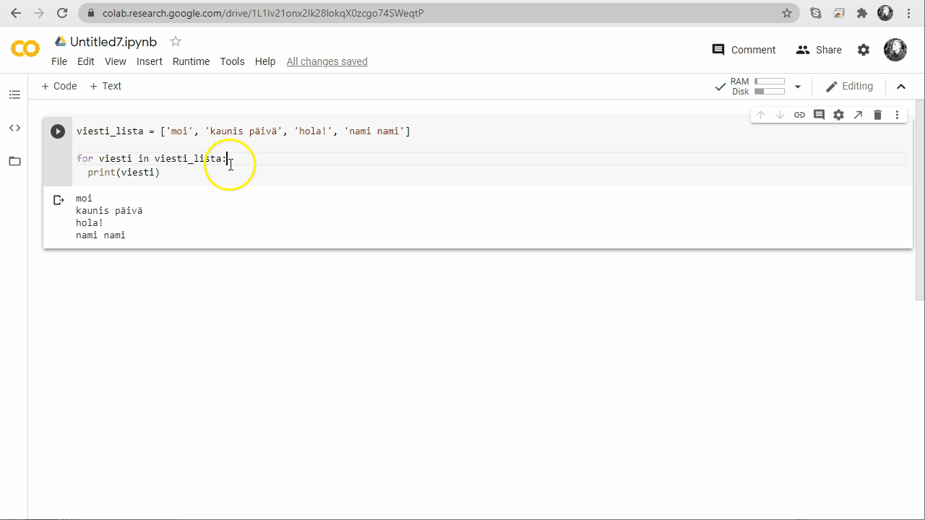The image size is (925, 520).
Task: Open browser extensions puzzle icon
Action: click(862, 13)
